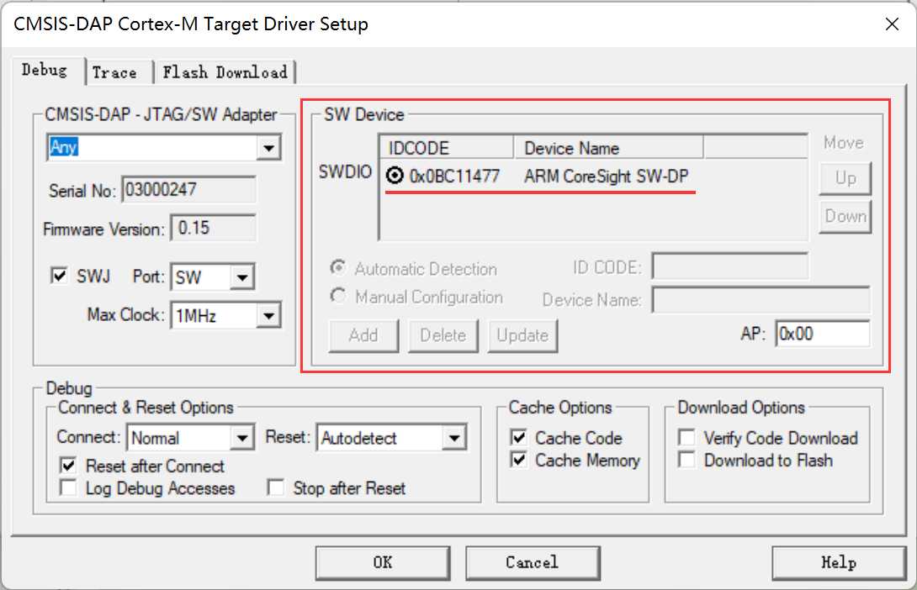Viewport: 917px width, 590px height.
Task: Expand the Reset method dropdown
Action: [x=454, y=438]
